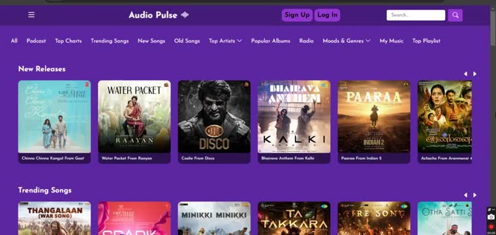The width and height of the screenshot is (496, 235).
Task: Expand the Top Artists dropdown
Action: 225,41
